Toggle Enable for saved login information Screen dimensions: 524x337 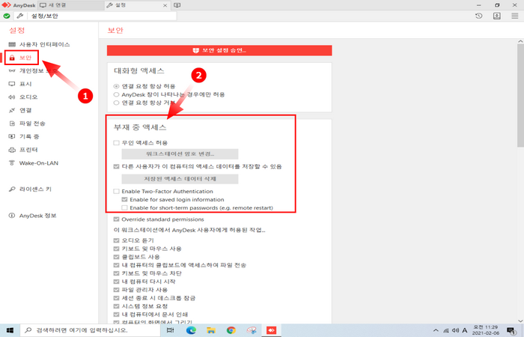[x=125, y=200]
